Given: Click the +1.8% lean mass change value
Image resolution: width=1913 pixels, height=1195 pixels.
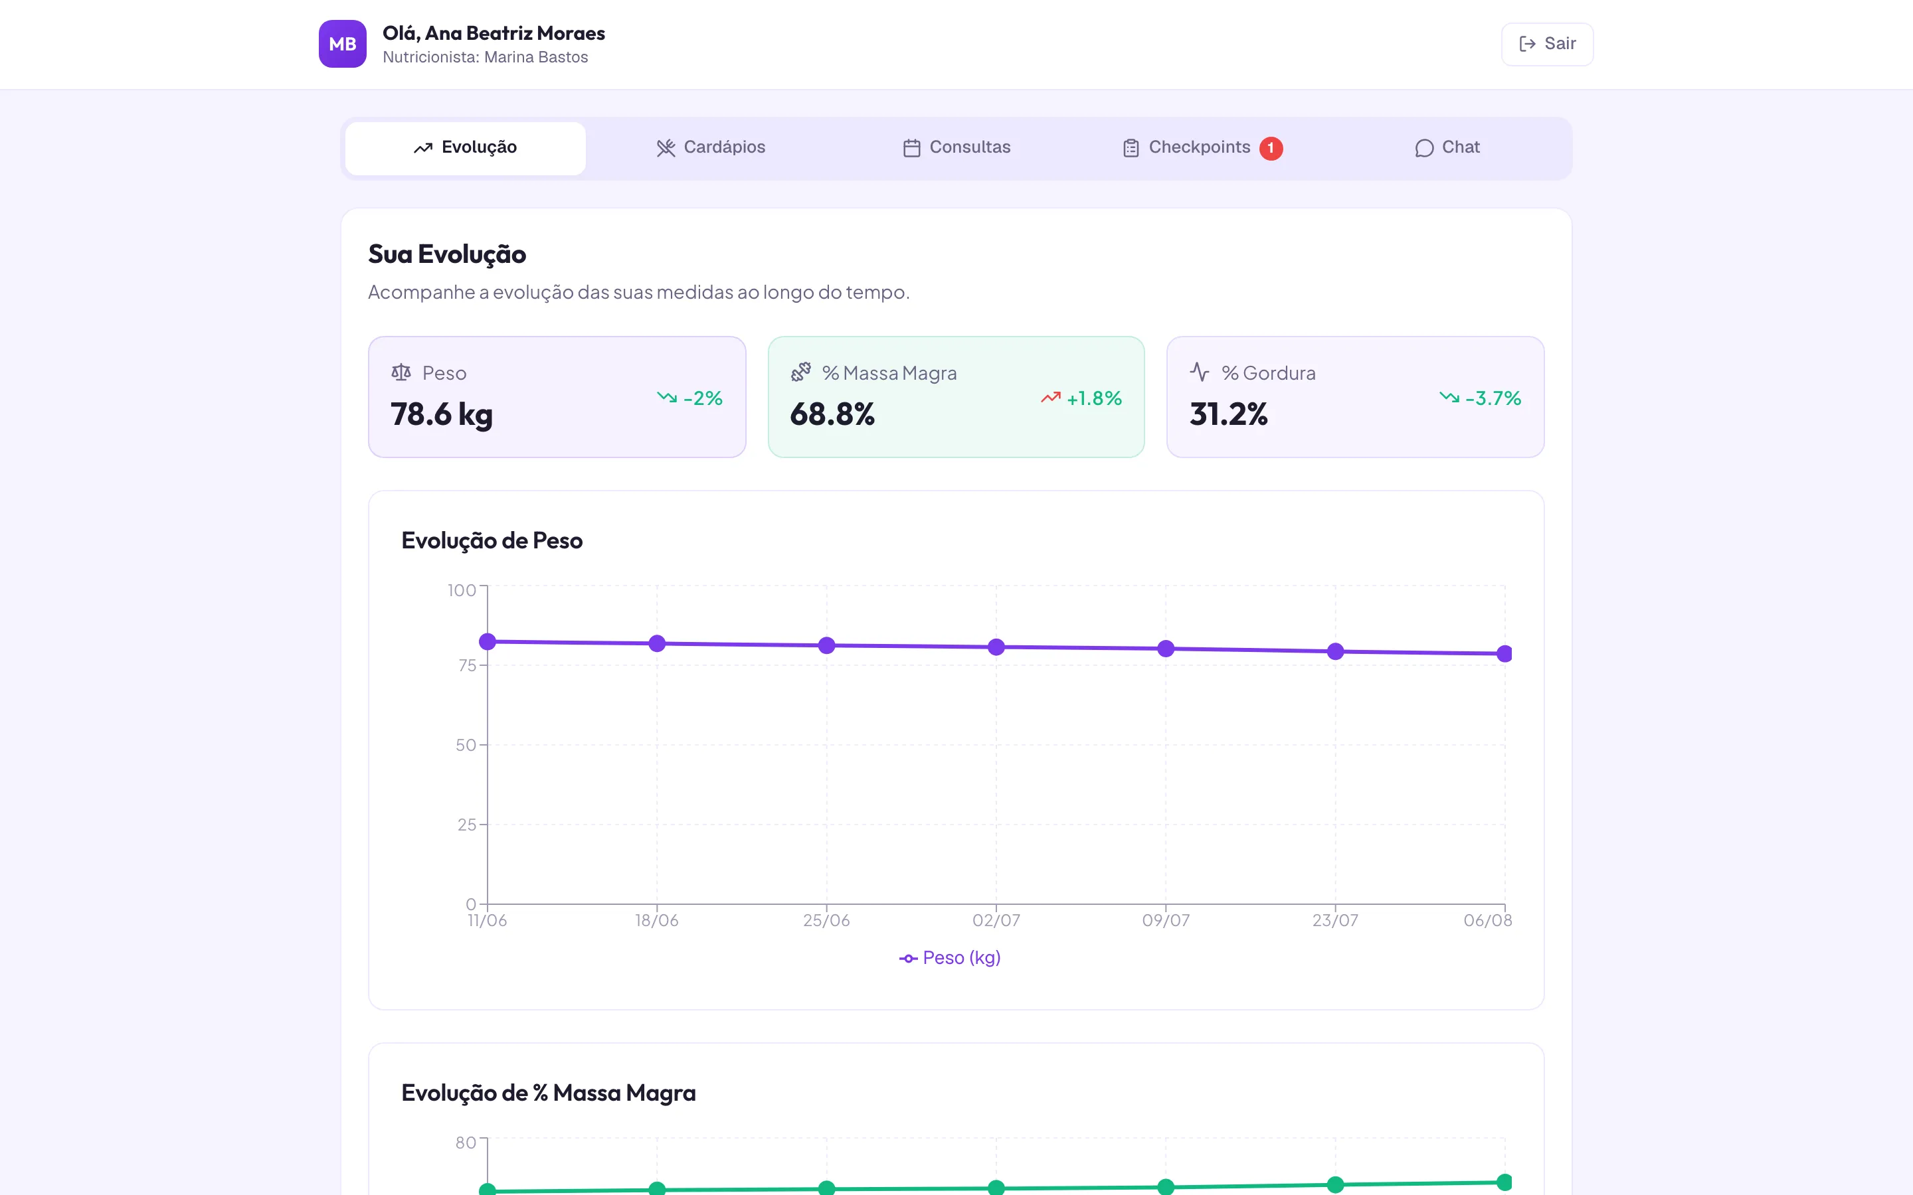Looking at the screenshot, I should pos(1094,398).
